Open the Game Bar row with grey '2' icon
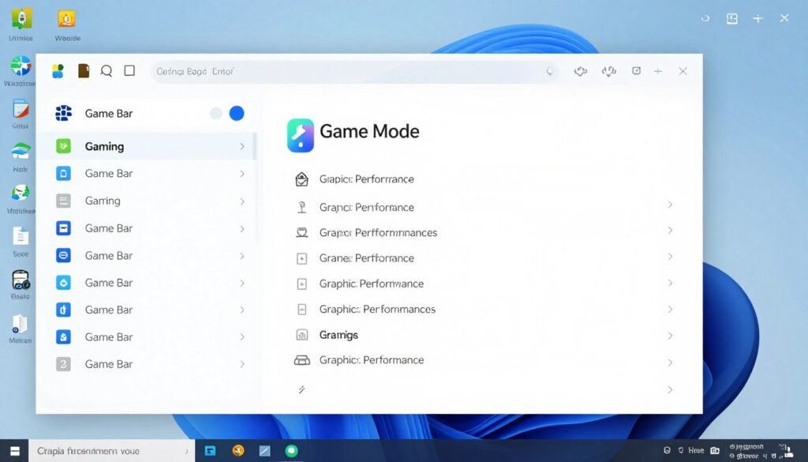 click(146, 364)
